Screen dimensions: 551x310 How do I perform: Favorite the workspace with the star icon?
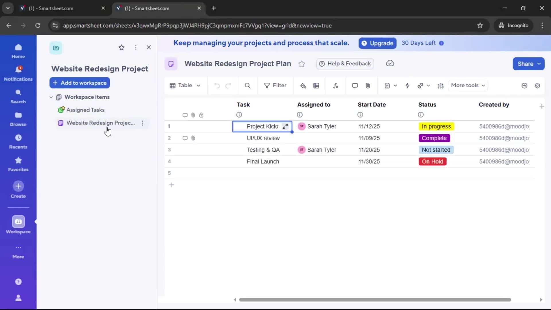(x=122, y=47)
